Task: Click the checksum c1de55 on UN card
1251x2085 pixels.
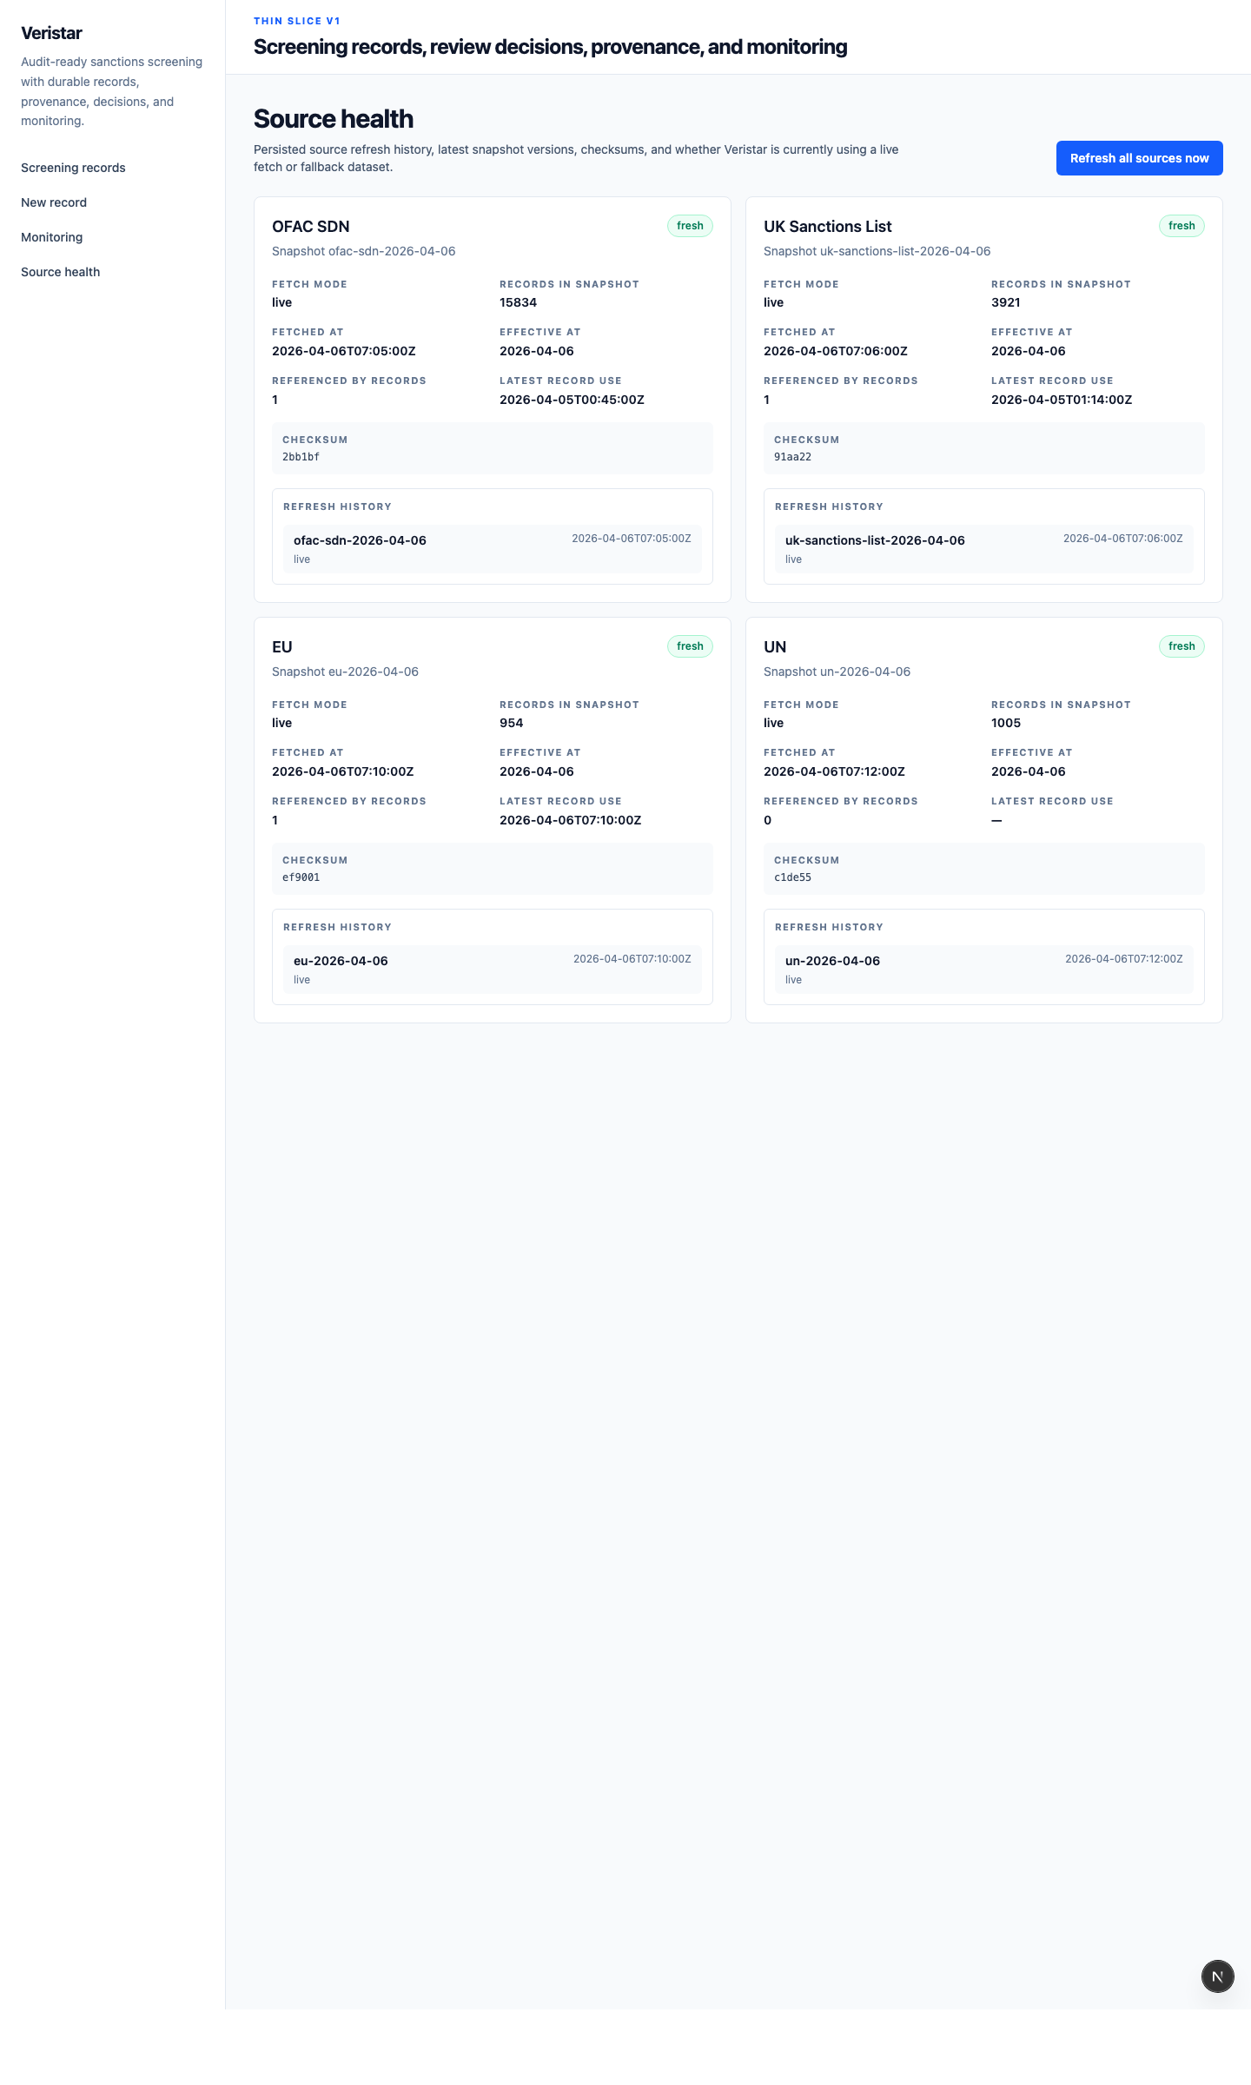Action: (x=792, y=877)
